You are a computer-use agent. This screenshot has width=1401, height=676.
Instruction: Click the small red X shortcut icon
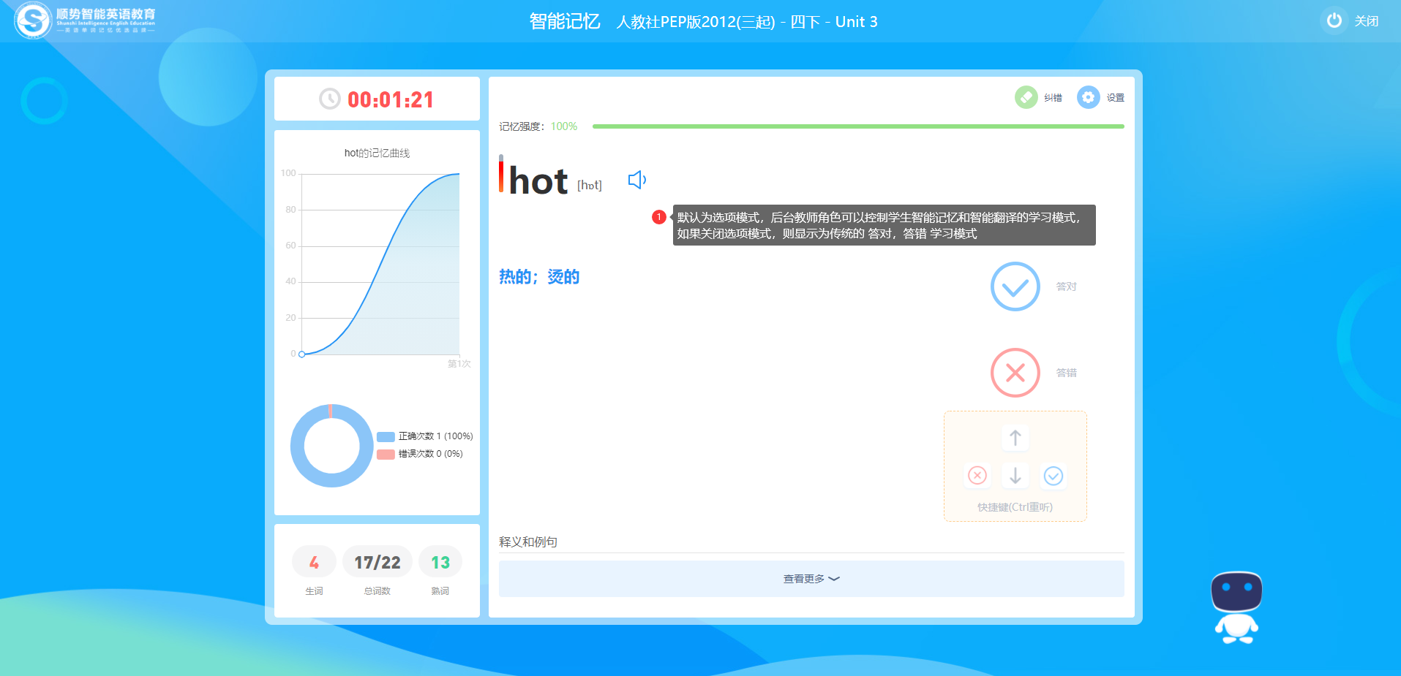point(977,476)
